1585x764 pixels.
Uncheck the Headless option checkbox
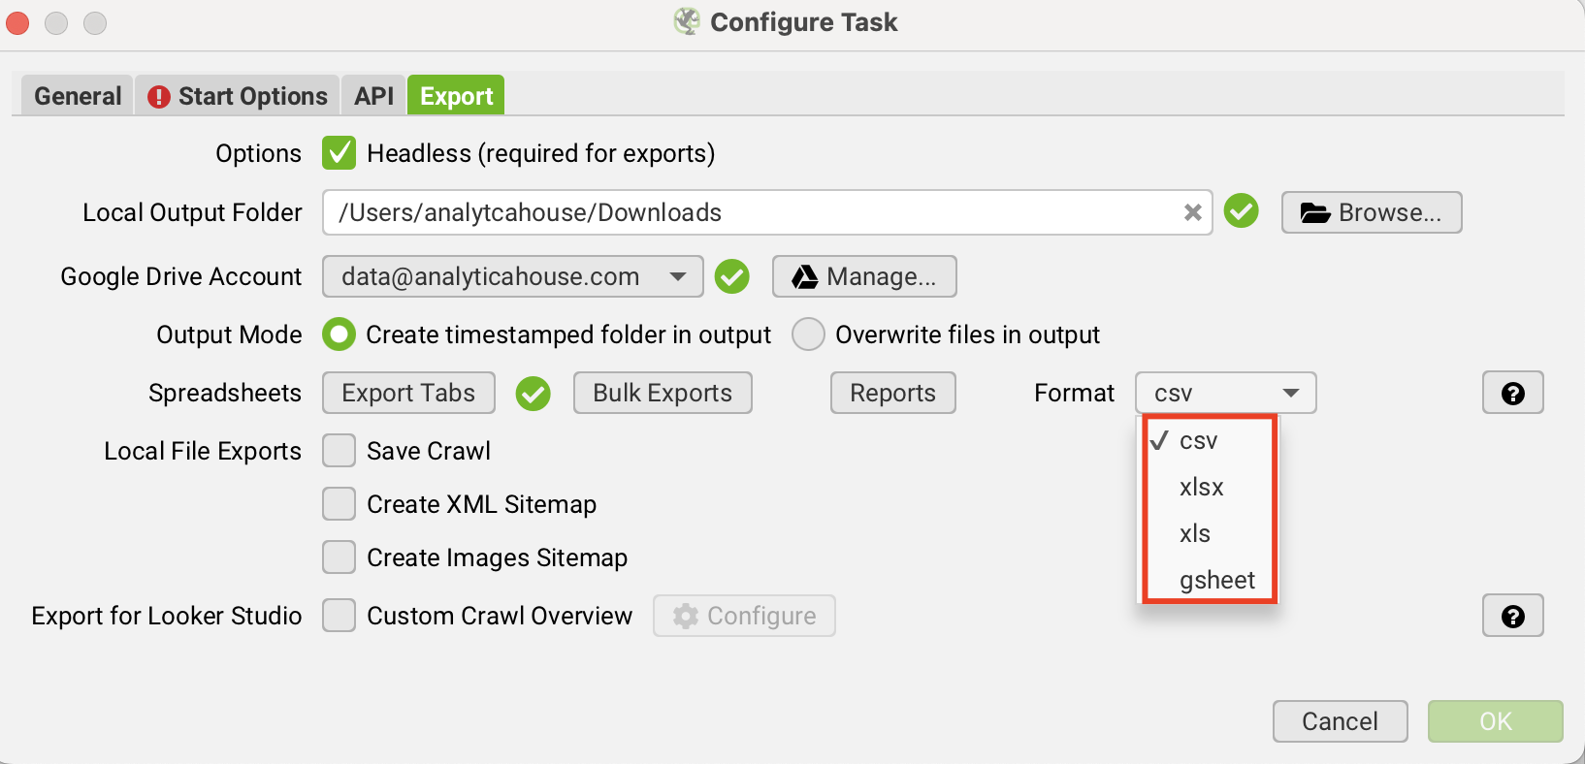[339, 153]
